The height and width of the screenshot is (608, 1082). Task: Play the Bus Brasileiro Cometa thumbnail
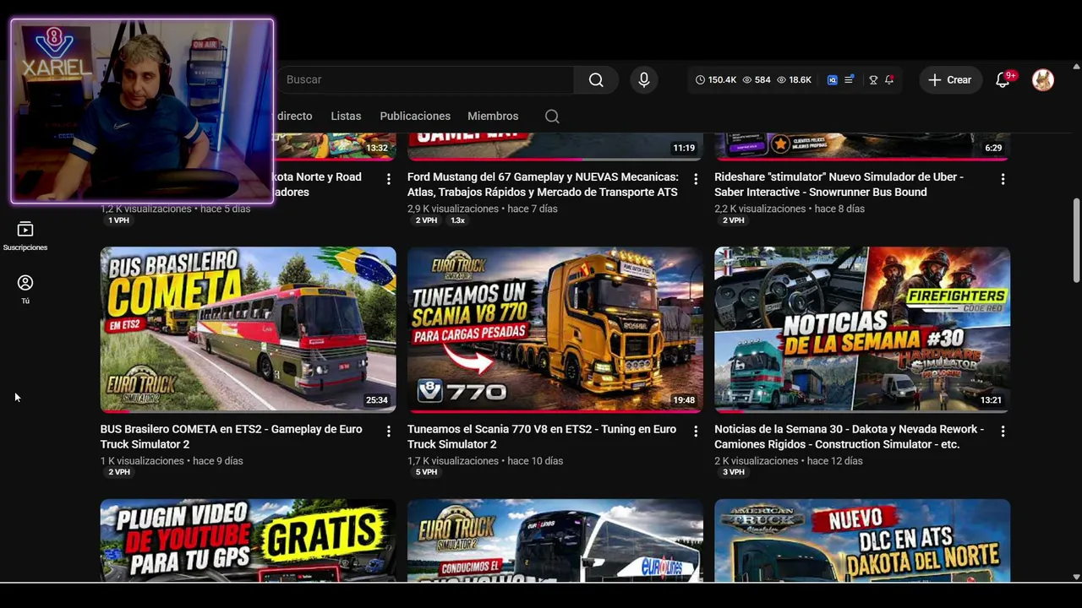(x=248, y=329)
